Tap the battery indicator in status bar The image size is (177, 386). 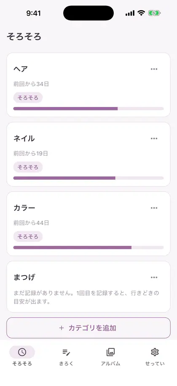(x=154, y=13)
